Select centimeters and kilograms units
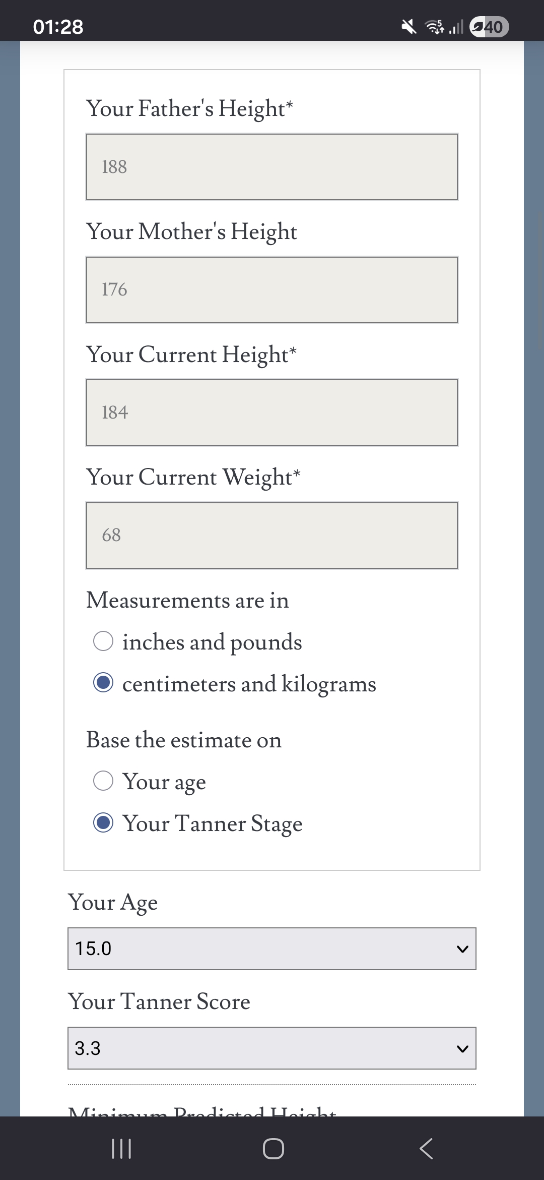 tap(103, 683)
